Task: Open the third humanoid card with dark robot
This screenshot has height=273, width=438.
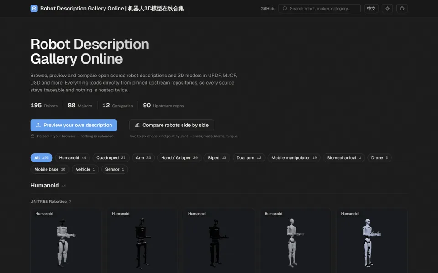Action: (219, 241)
